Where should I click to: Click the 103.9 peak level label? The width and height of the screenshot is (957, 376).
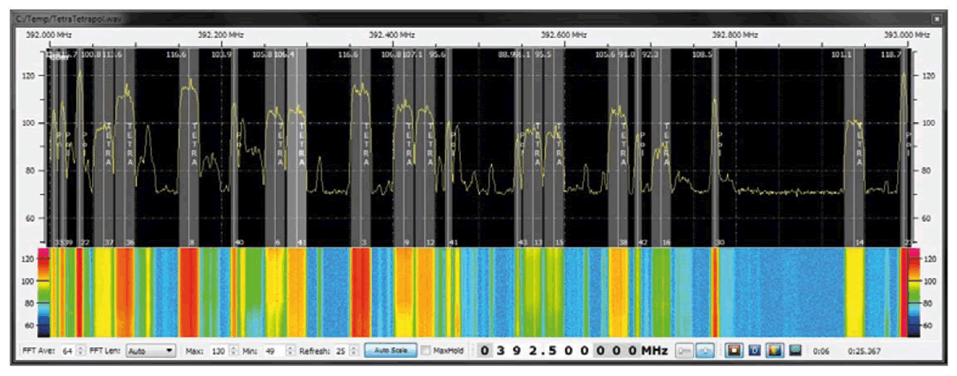pos(221,55)
